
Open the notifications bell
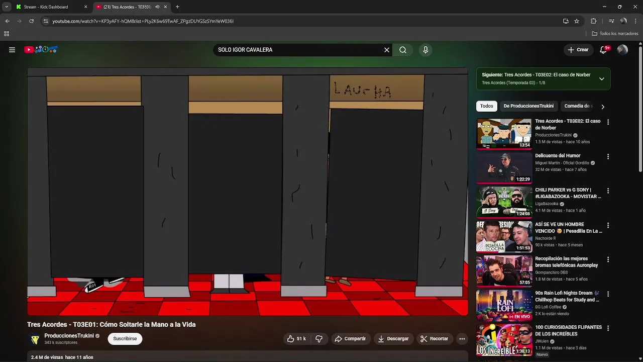pos(604,49)
